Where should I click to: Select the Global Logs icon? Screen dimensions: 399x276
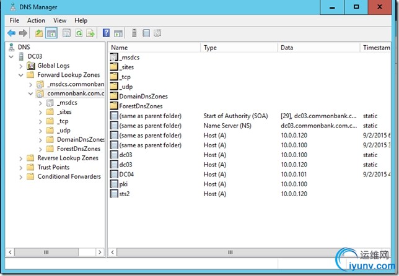(31, 66)
